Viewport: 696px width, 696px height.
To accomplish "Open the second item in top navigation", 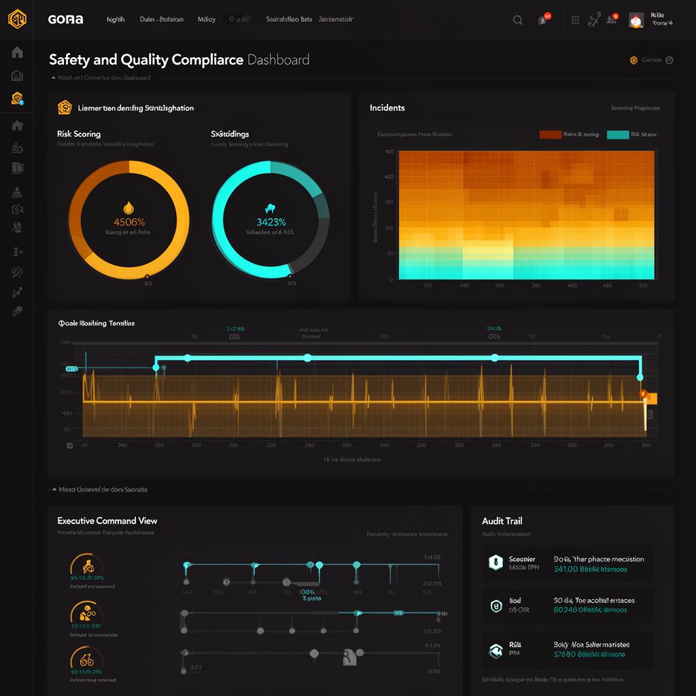I will (161, 20).
